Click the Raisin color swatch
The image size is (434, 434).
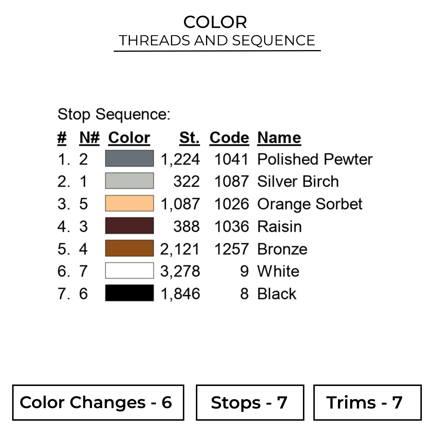[x=129, y=226]
